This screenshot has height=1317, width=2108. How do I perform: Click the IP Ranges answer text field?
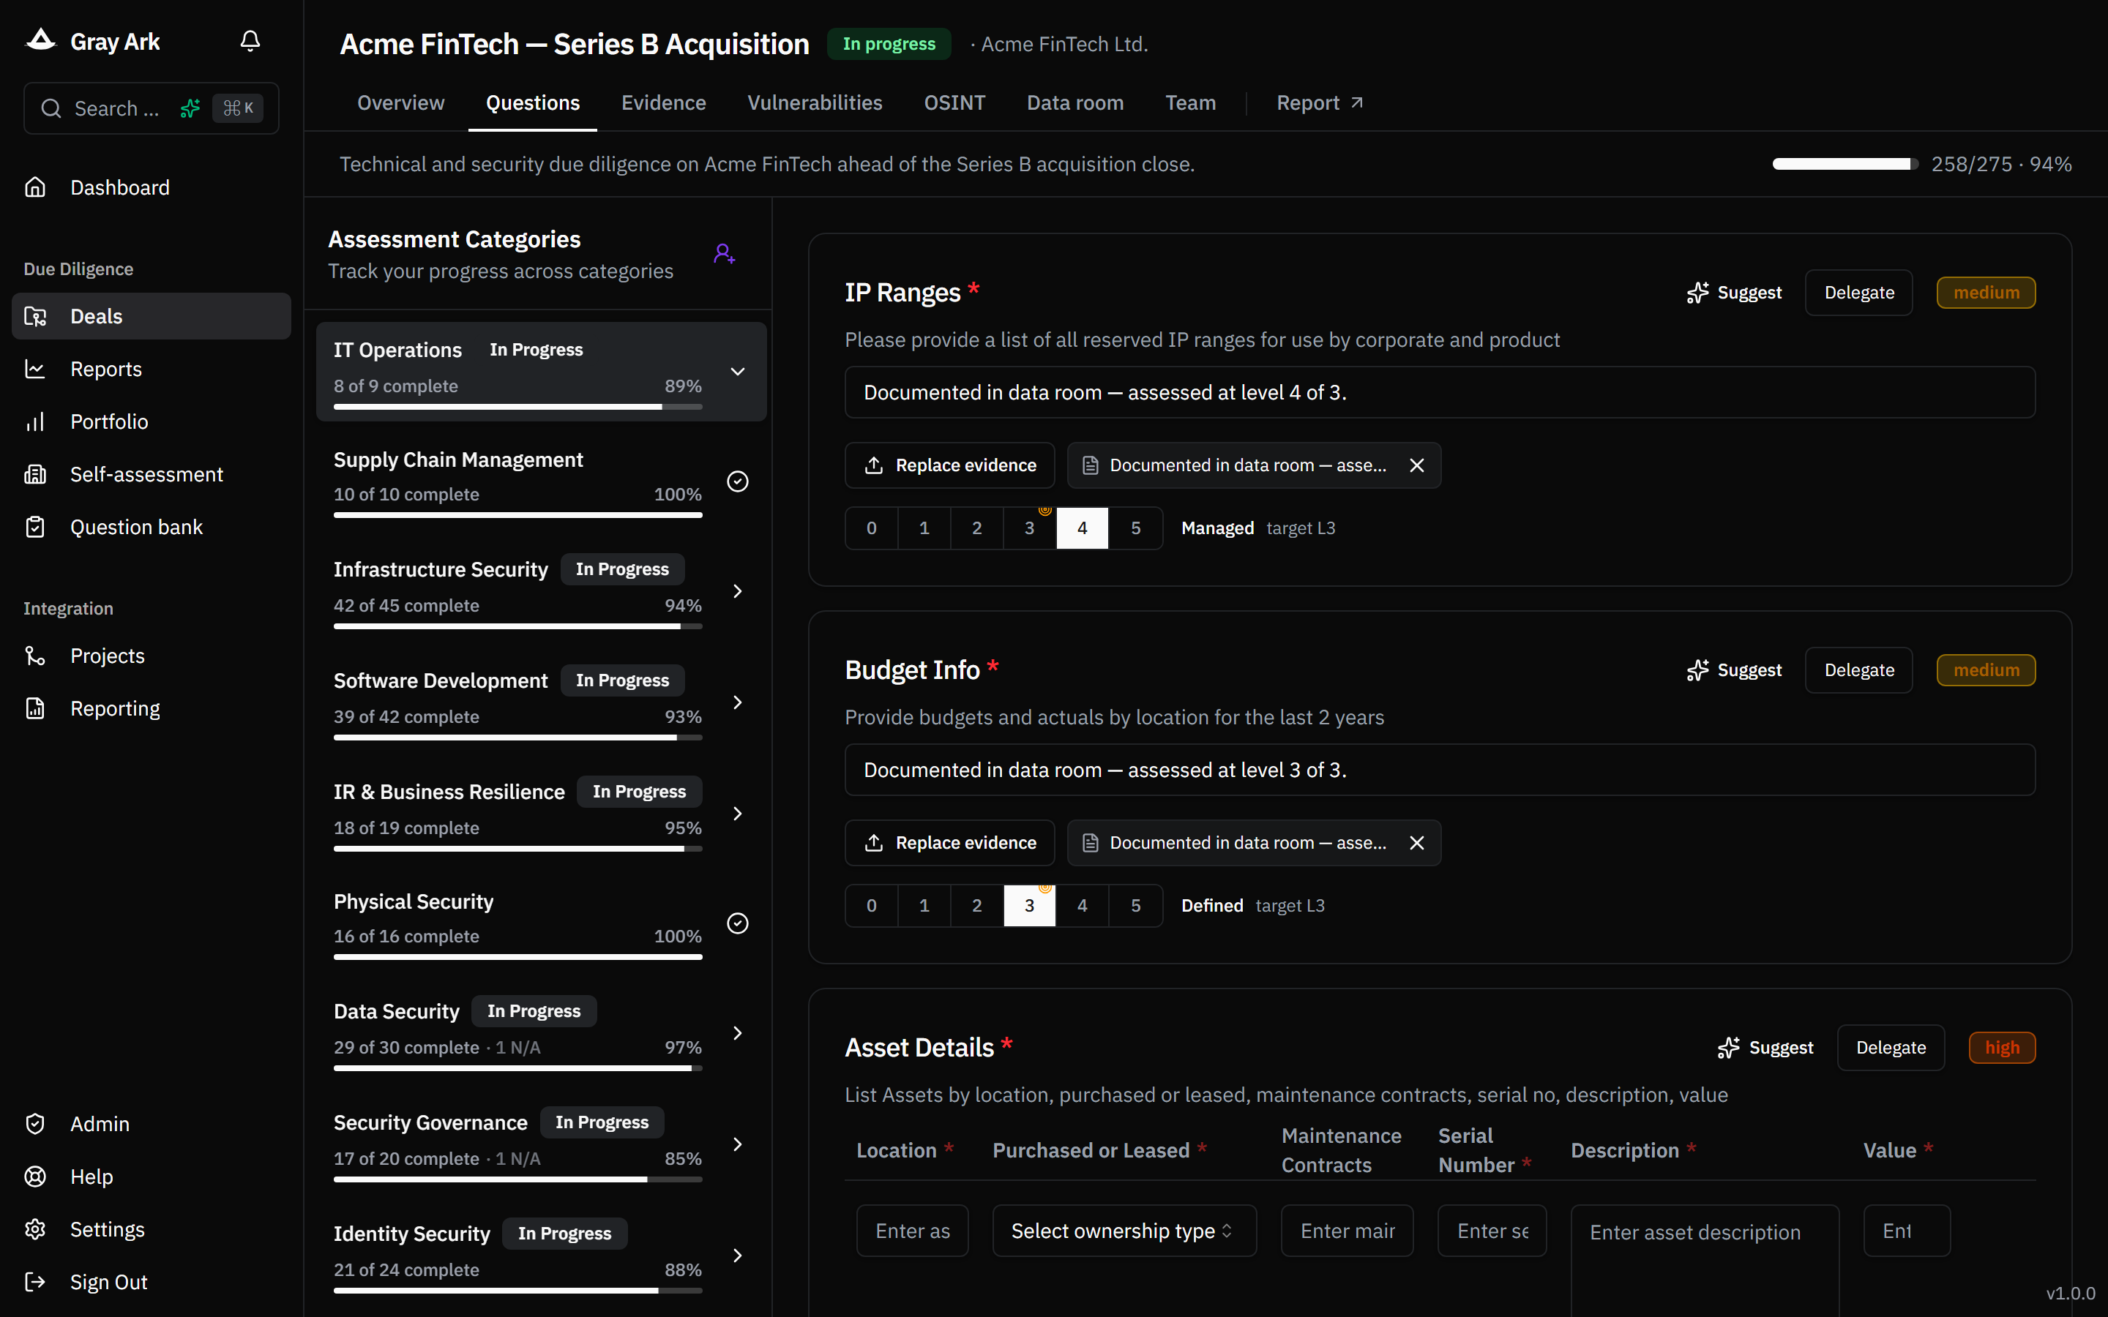(x=1439, y=392)
